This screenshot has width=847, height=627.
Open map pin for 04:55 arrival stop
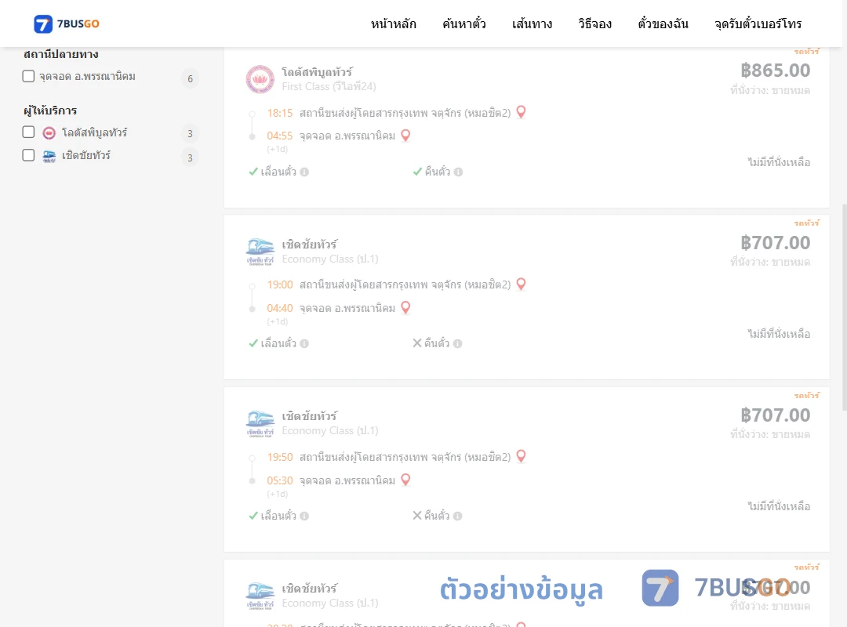pyautogui.click(x=405, y=135)
